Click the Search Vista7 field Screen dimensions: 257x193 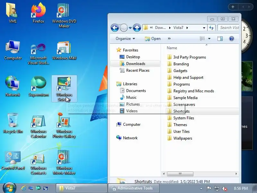pos(228,28)
